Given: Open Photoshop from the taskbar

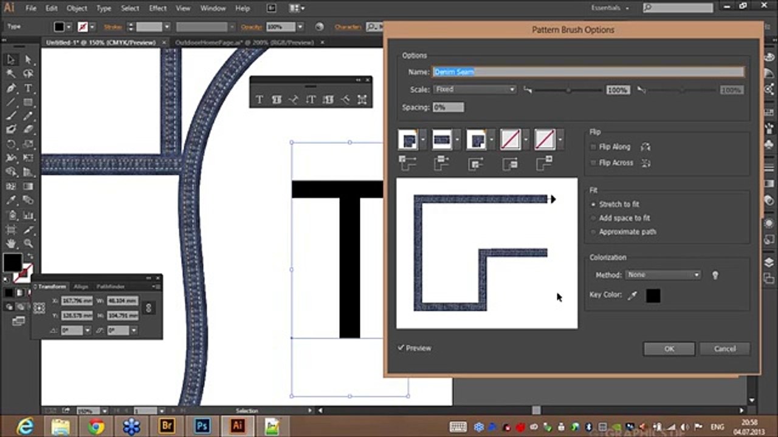Looking at the screenshot, I should pyautogui.click(x=201, y=426).
